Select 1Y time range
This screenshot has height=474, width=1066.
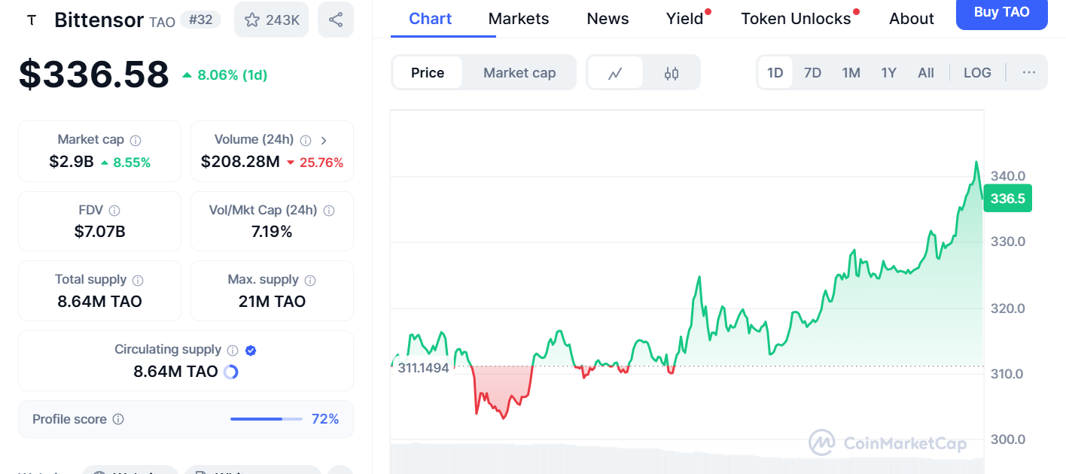click(x=889, y=73)
